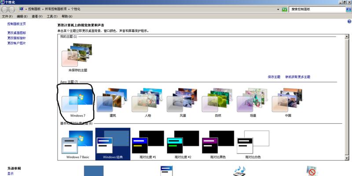Click the help question mark icon
This screenshot has width=352, height=176.
click(x=349, y=22)
